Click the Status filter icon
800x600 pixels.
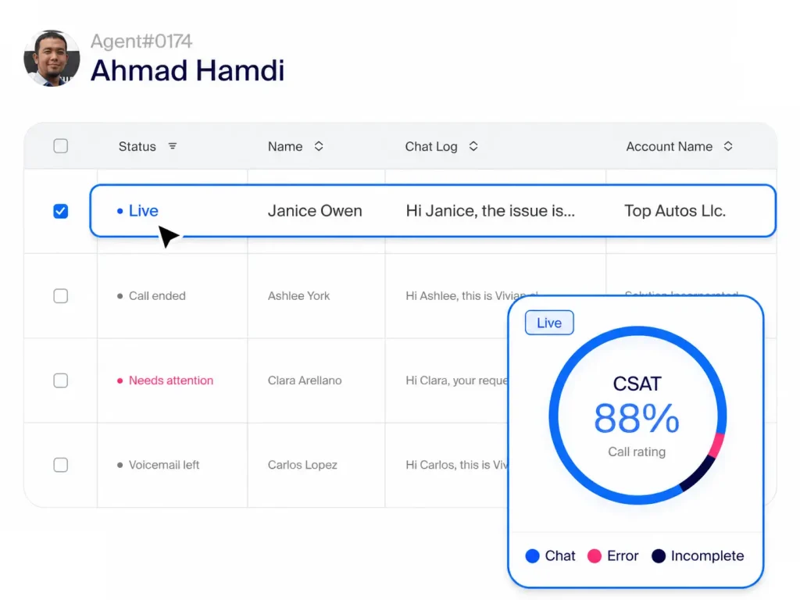173,146
